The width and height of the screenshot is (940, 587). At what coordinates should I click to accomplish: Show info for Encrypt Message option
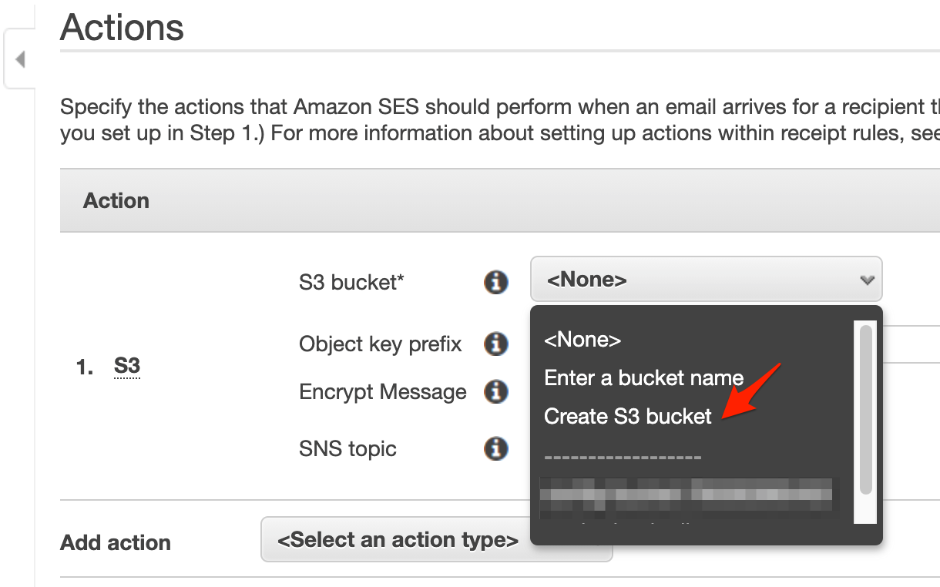coord(496,392)
